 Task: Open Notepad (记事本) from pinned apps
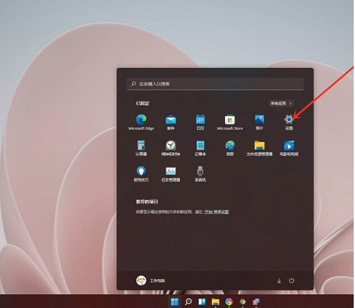[200, 148]
